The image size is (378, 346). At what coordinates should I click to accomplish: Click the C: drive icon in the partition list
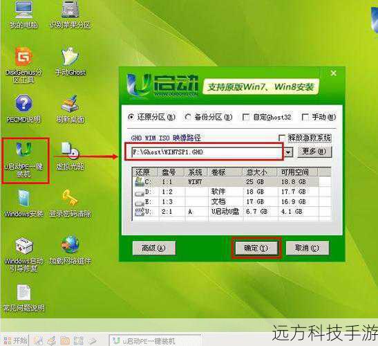(x=139, y=181)
